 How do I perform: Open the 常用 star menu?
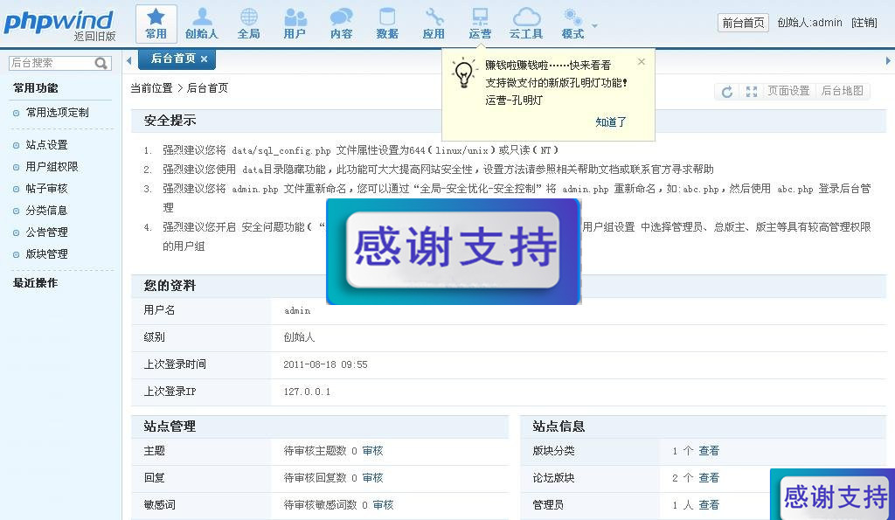coord(156,24)
